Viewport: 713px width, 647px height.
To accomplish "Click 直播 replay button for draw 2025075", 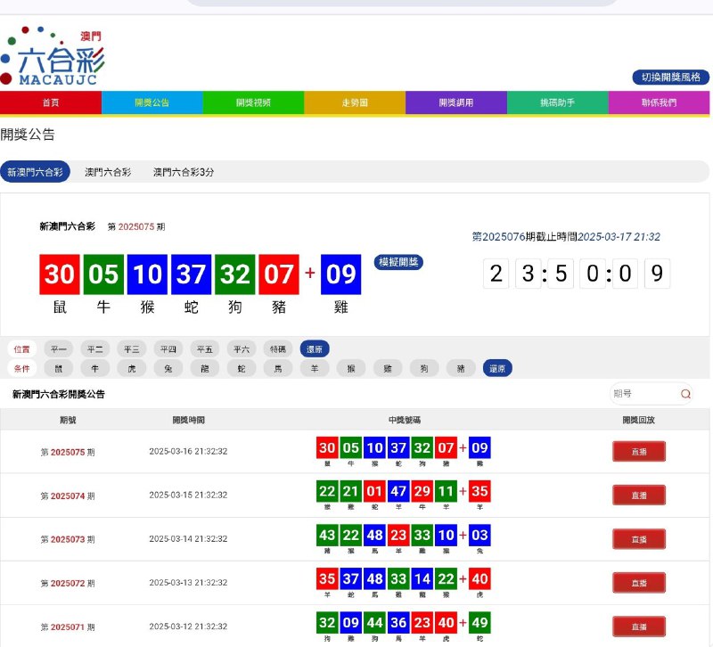I will [x=639, y=452].
